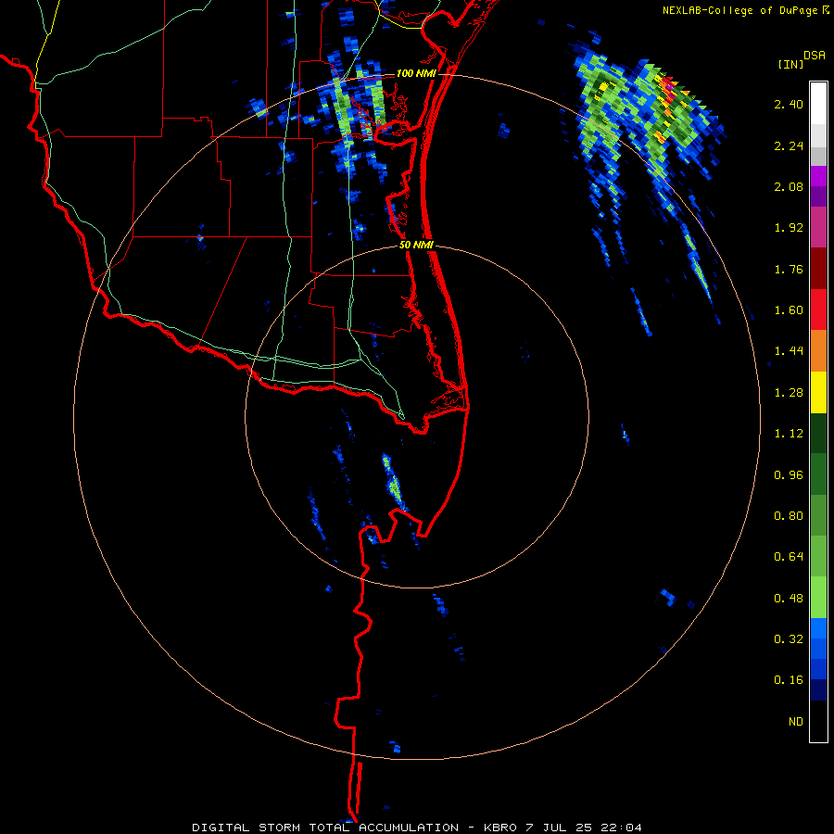This screenshot has width=834, height=834.
Task: Click the 1.60 legend value
Action: click(789, 310)
